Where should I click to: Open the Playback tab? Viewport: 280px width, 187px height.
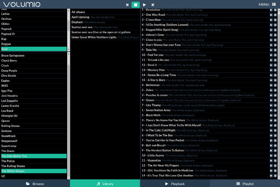tap(175, 184)
